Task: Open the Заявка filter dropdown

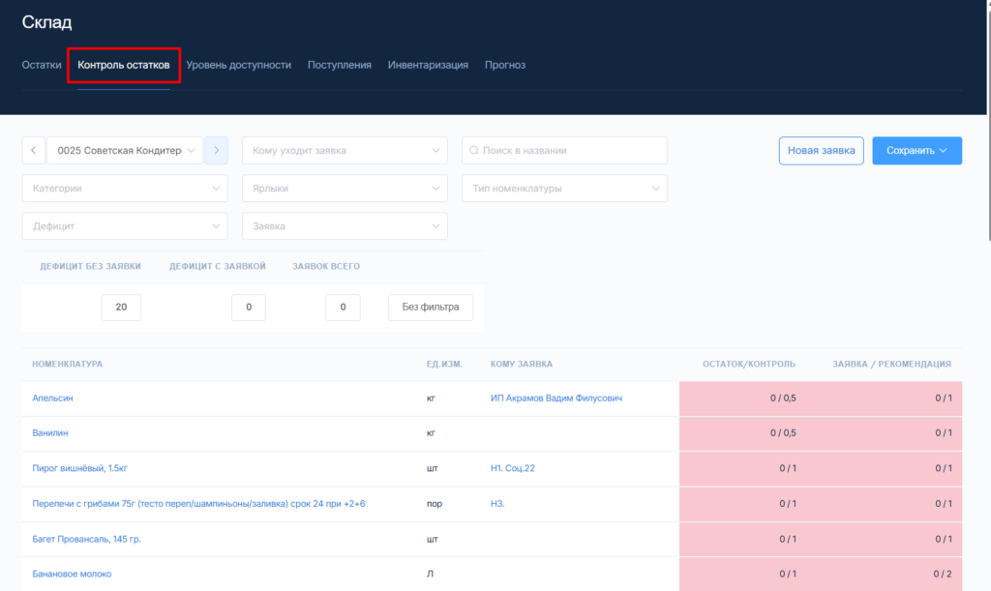Action: 345,226
